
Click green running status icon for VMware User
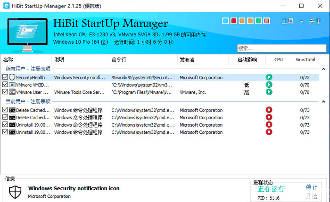[269, 92]
